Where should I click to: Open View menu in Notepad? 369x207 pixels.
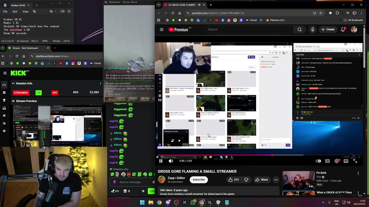[25, 11]
